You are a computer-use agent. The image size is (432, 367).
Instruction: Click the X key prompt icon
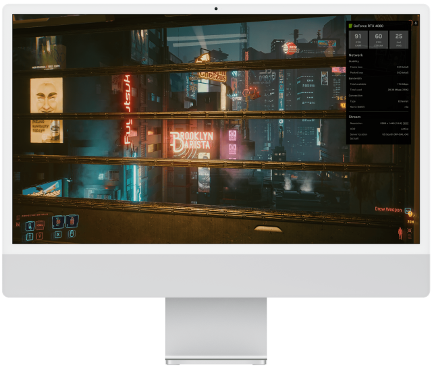(57, 235)
